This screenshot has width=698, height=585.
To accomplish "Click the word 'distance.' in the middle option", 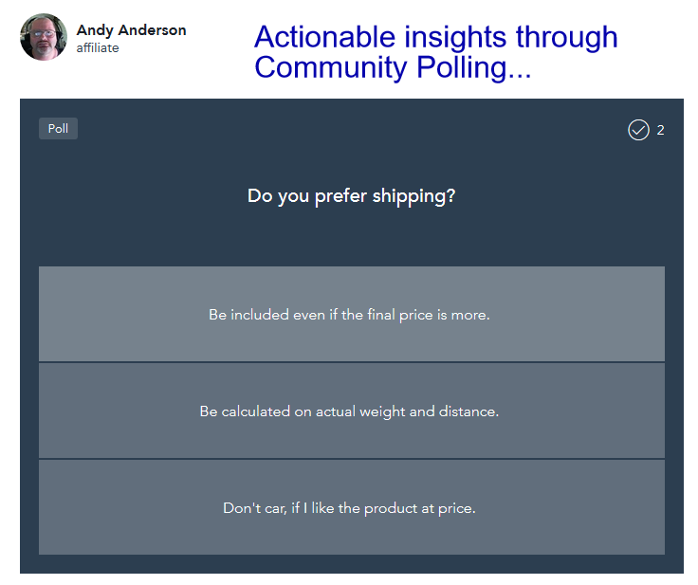I will tap(468, 411).
